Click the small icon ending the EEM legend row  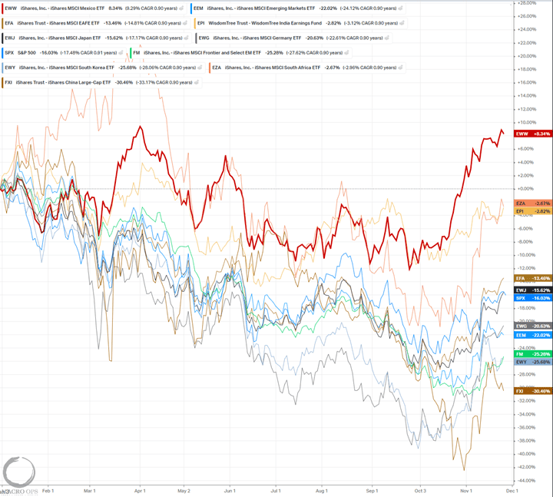pyautogui.click(x=401, y=8)
